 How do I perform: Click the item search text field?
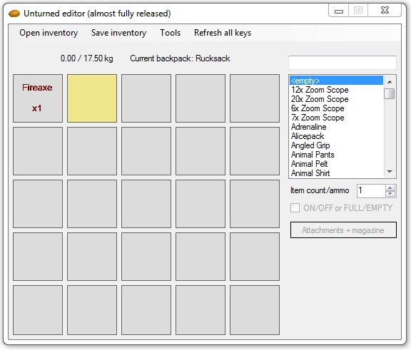point(342,62)
